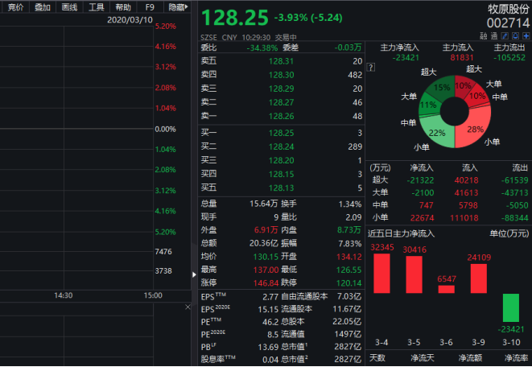Click the green 3-10 net inflow bar

510,308
